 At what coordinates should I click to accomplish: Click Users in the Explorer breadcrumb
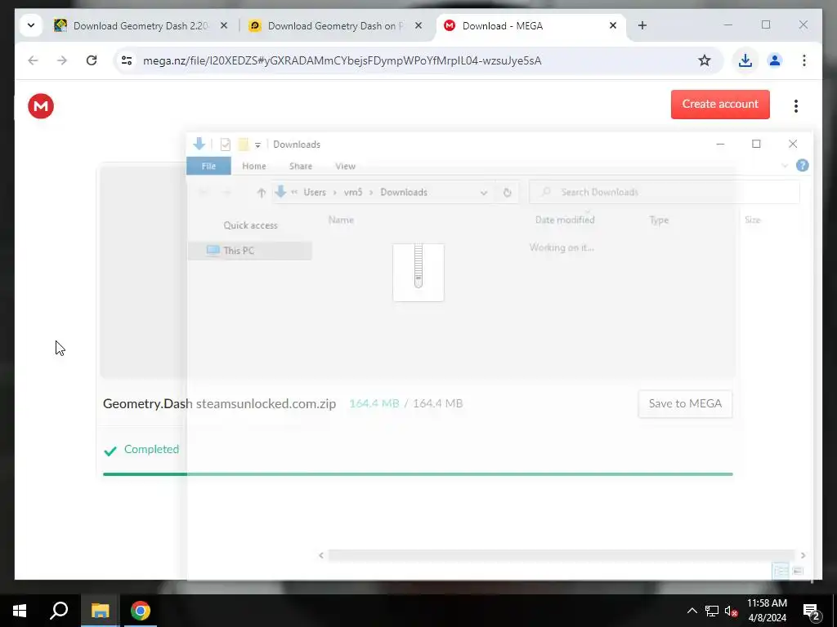315,192
